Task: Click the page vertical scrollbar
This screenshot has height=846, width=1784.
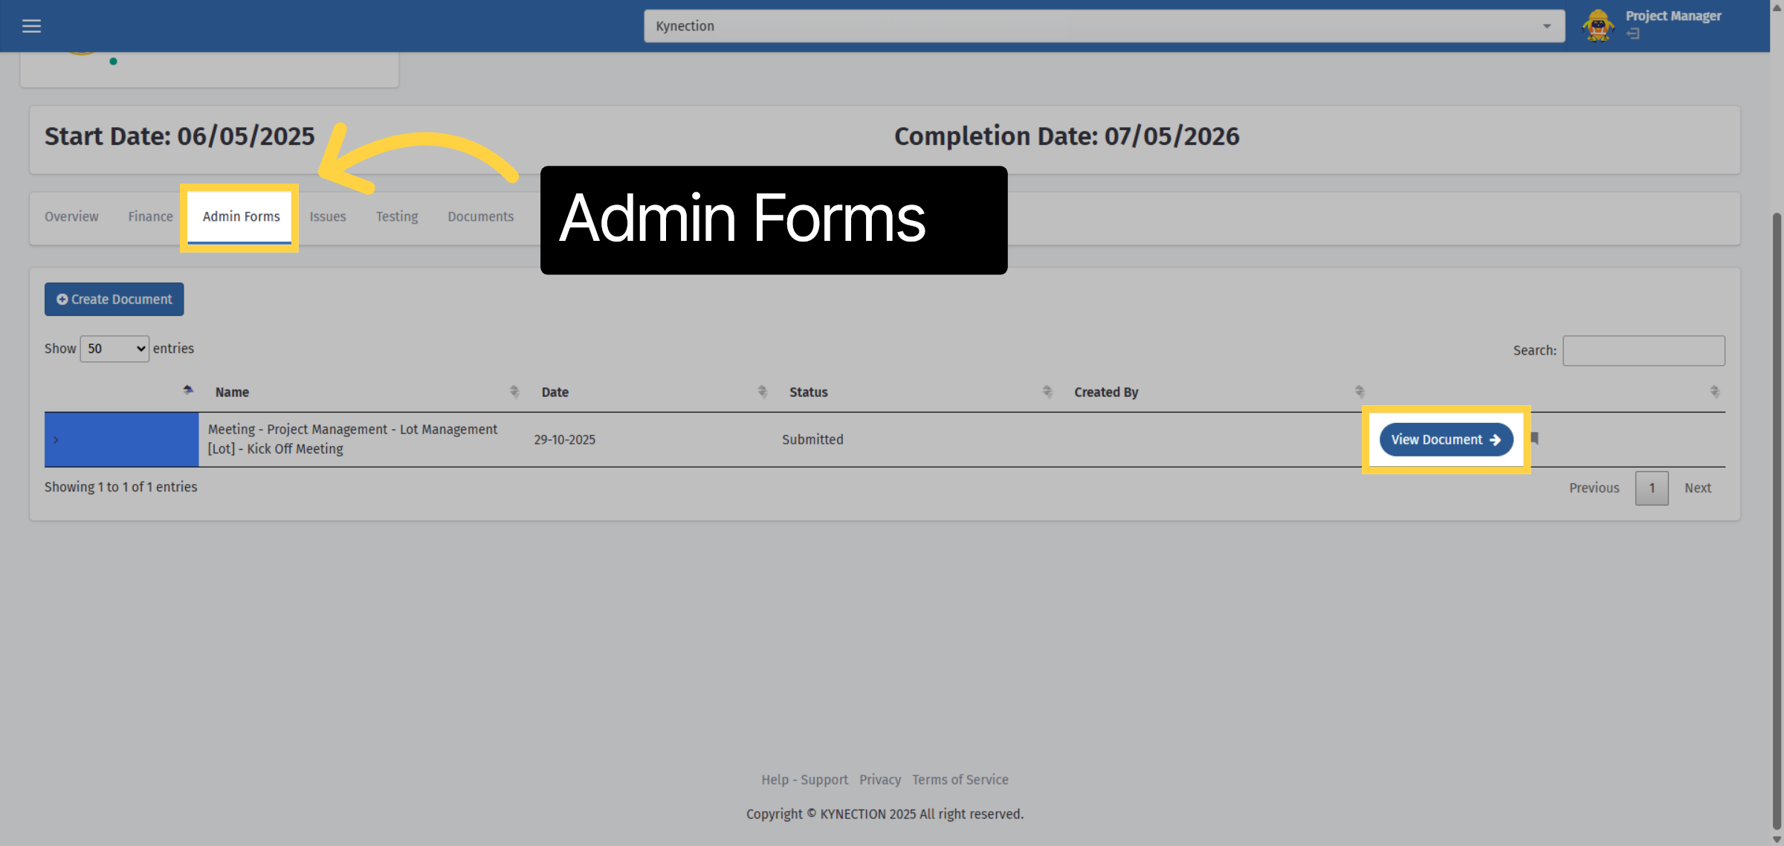Action: tap(1777, 520)
